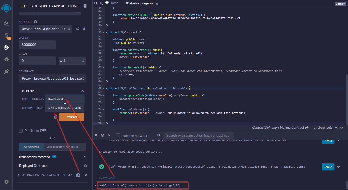The width and height of the screenshot is (348, 190).
Task: Enable listen on network checkbox
Action: pos(118,135)
